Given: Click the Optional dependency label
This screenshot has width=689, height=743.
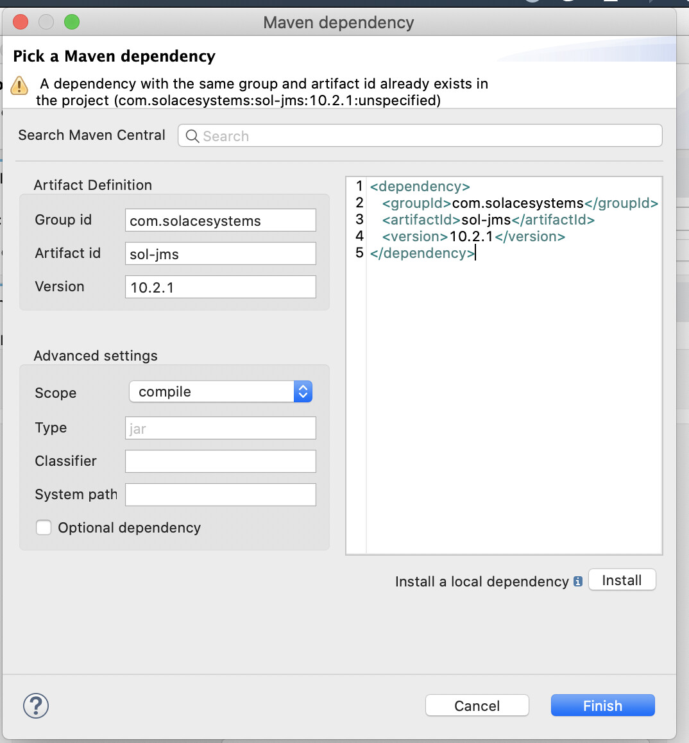Looking at the screenshot, I should [130, 527].
